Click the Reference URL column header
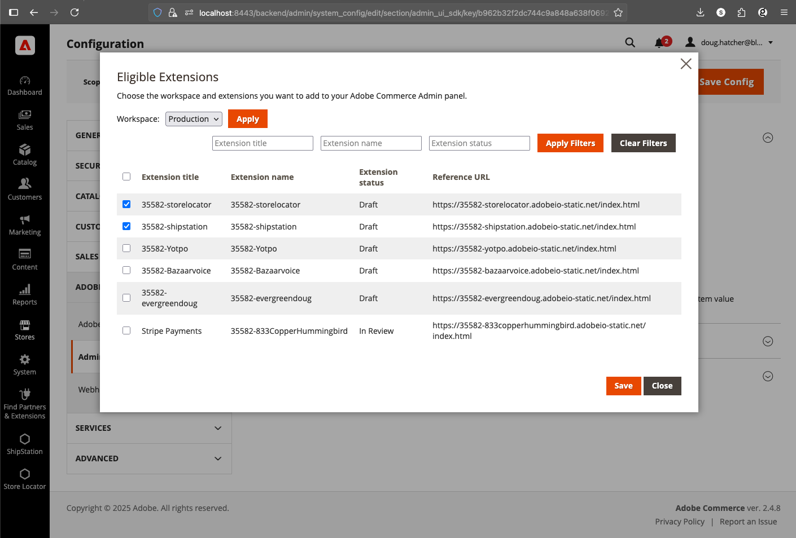The height and width of the screenshot is (538, 796). [461, 177]
